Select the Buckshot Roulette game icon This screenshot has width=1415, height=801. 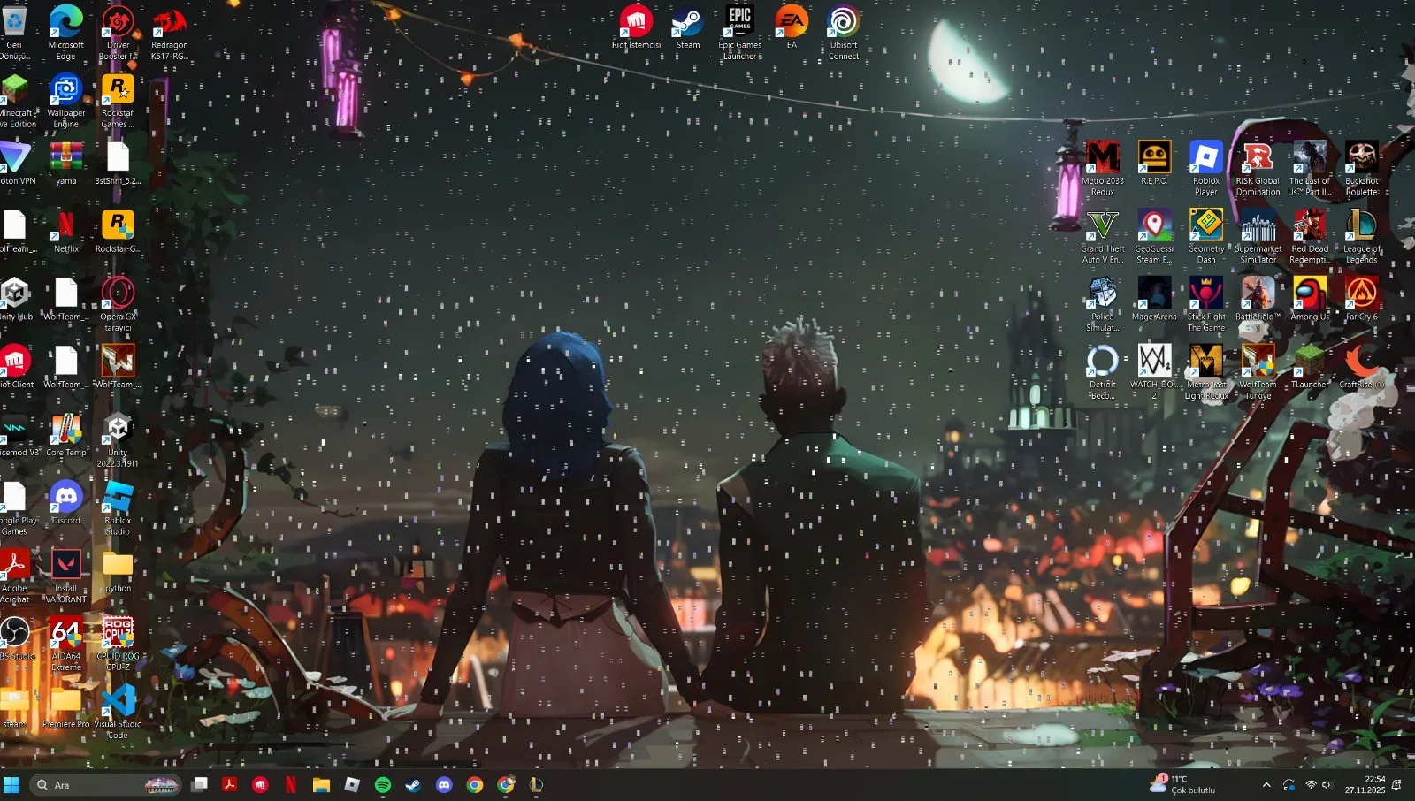[x=1362, y=168]
